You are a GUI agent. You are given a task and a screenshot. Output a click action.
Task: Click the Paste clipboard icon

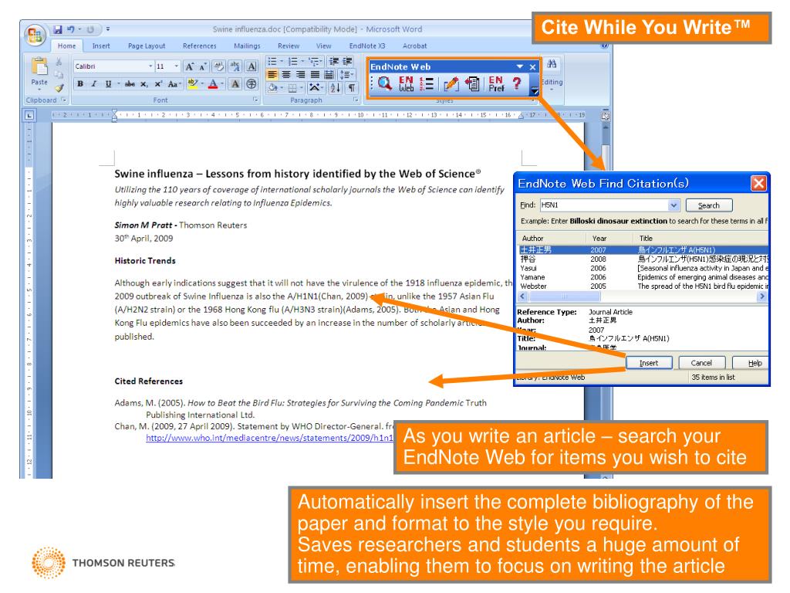pyautogui.click(x=39, y=66)
